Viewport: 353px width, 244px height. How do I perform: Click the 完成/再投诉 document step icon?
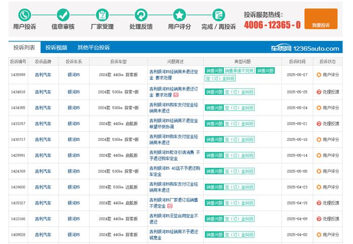tap(218, 15)
